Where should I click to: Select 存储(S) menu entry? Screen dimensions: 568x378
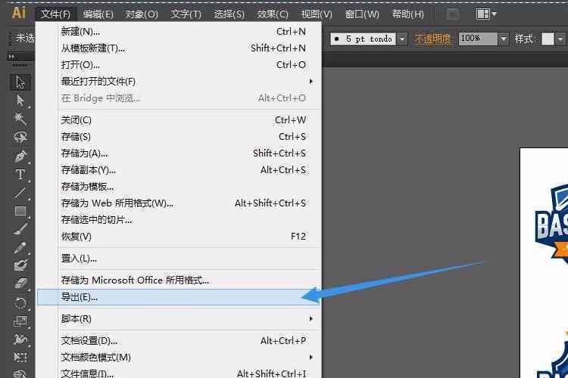click(x=179, y=137)
